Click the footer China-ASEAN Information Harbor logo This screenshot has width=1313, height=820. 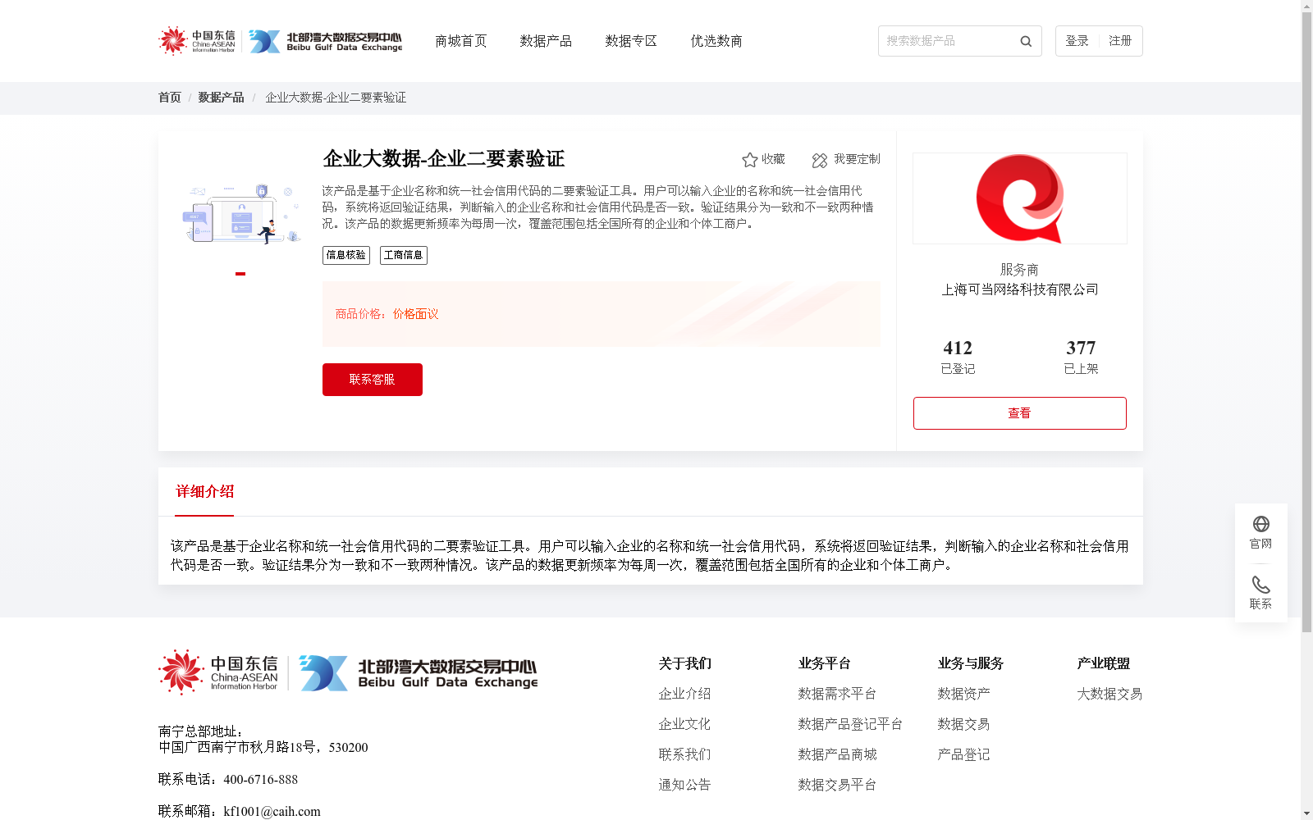218,672
